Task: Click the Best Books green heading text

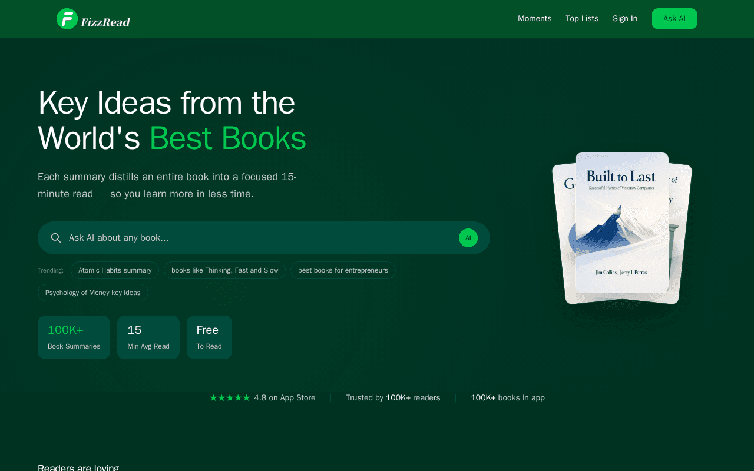Action: click(227, 138)
